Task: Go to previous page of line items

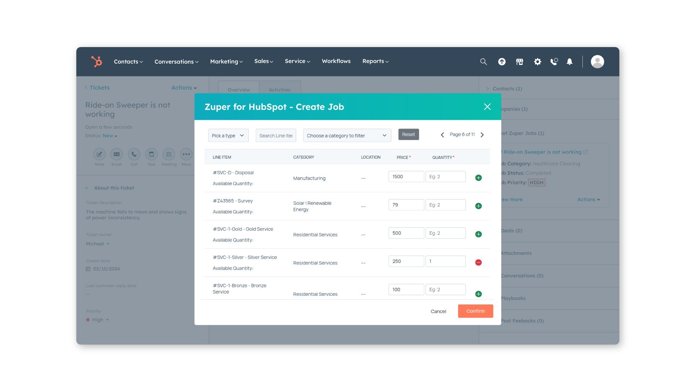Action: pos(442,135)
